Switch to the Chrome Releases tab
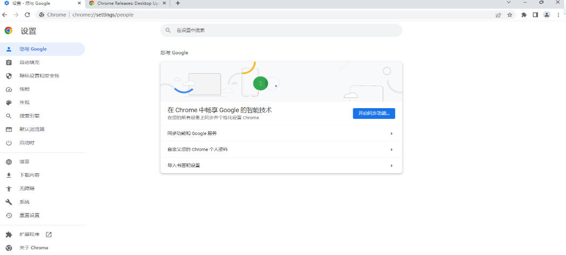 (127, 3)
